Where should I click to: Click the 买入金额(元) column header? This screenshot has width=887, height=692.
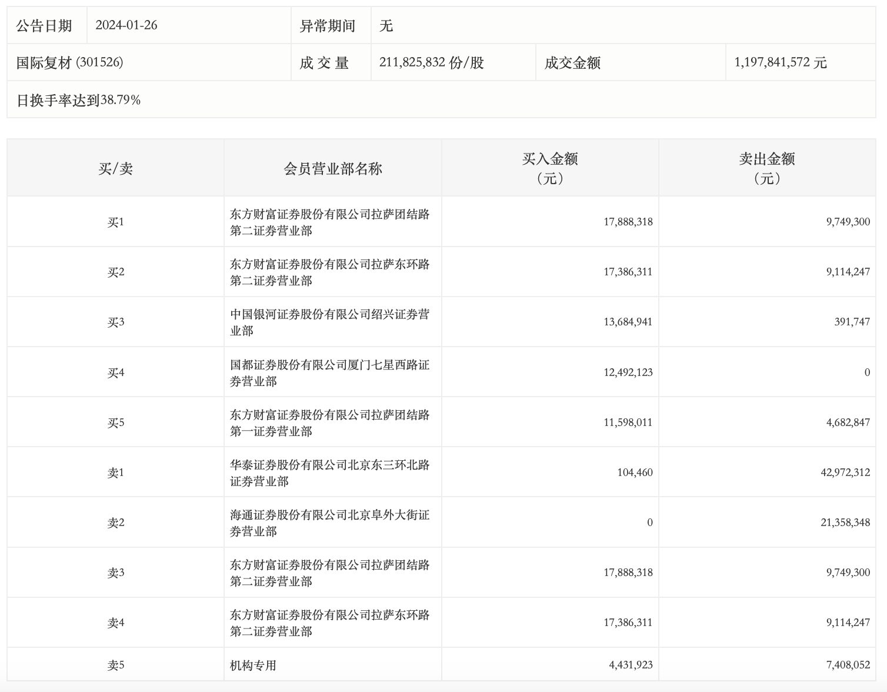pos(550,168)
